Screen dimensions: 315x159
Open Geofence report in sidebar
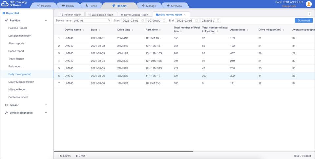(18, 97)
